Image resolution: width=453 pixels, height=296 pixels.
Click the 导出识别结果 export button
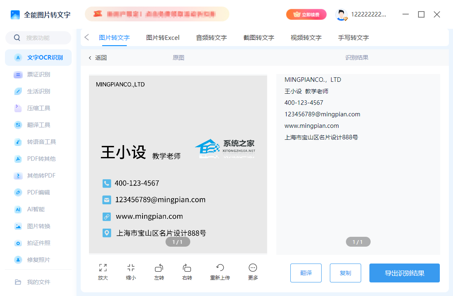404,273
